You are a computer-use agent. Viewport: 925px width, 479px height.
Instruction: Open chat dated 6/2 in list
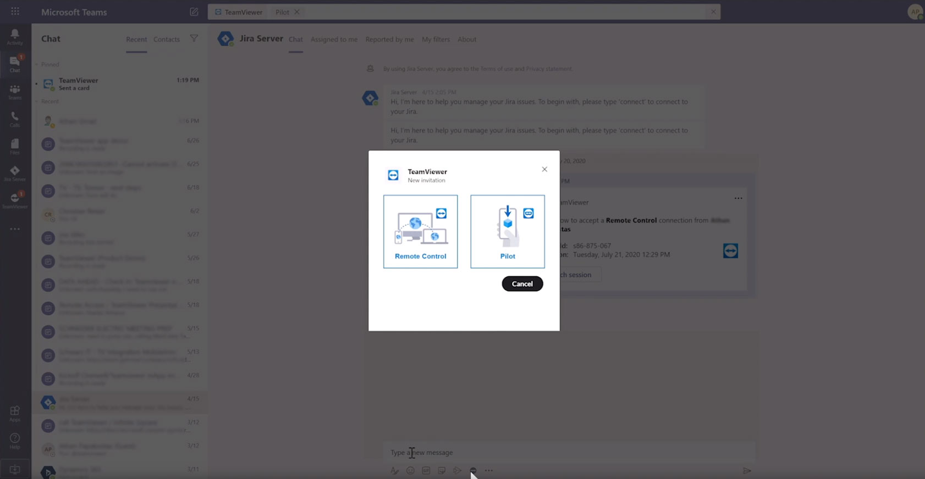[121, 214]
